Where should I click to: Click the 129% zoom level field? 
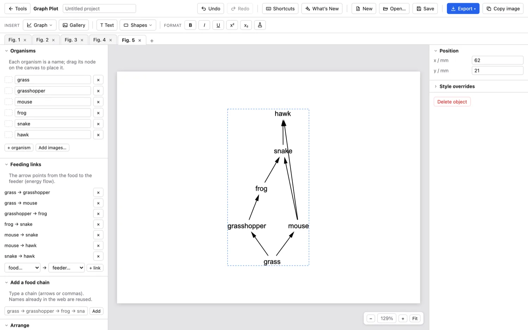point(387,318)
